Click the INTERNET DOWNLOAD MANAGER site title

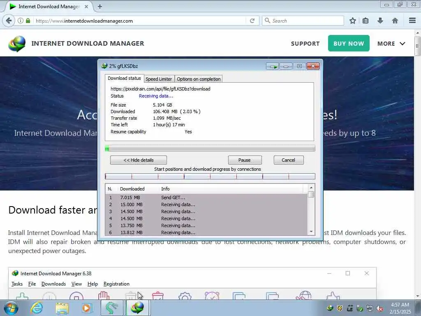tap(88, 43)
